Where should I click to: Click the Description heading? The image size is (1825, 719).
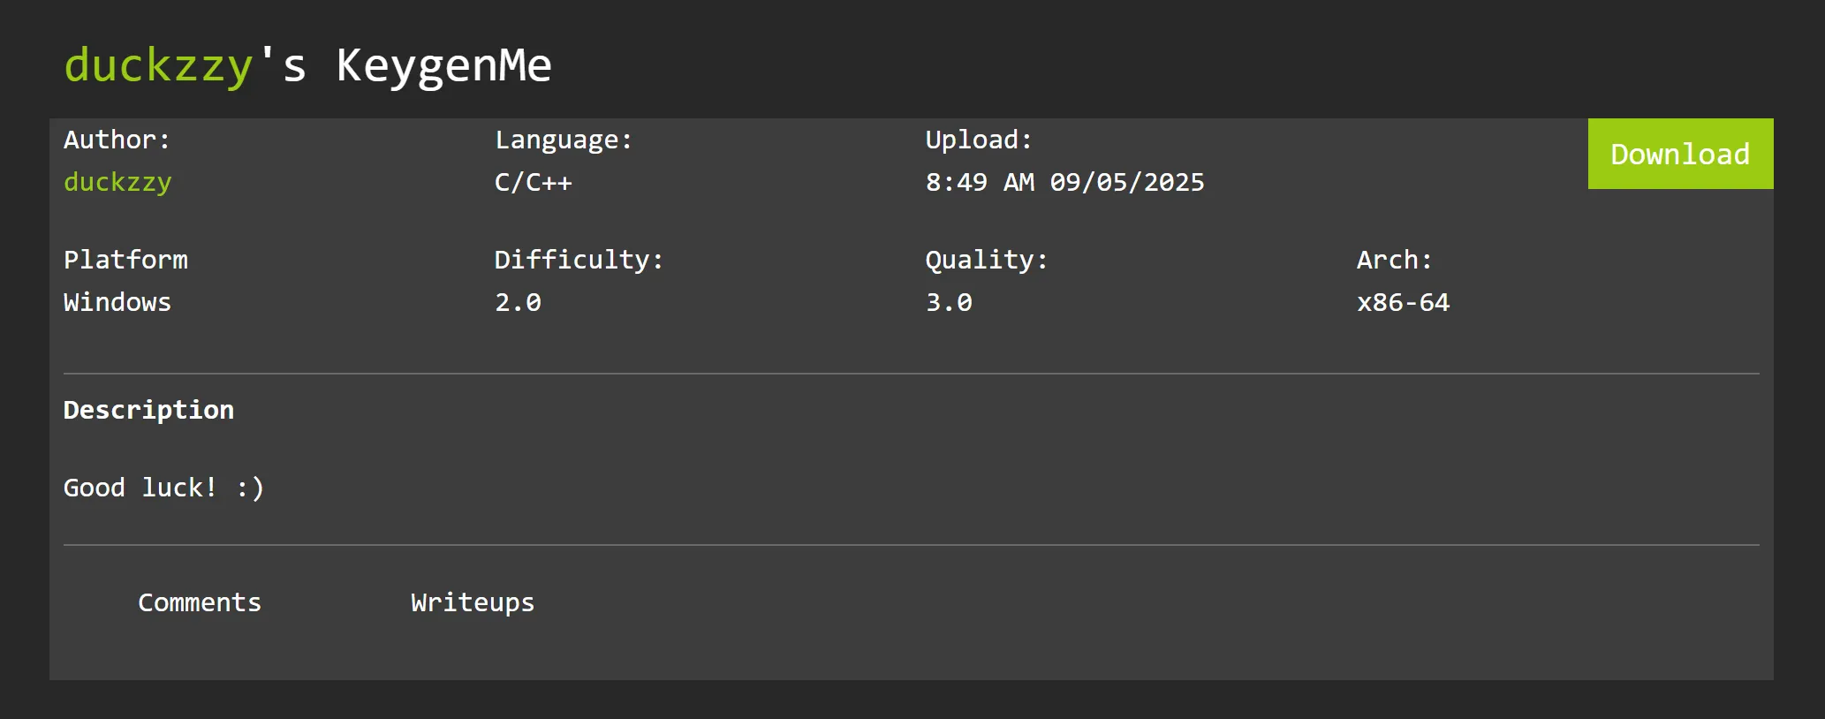point(148,410)
